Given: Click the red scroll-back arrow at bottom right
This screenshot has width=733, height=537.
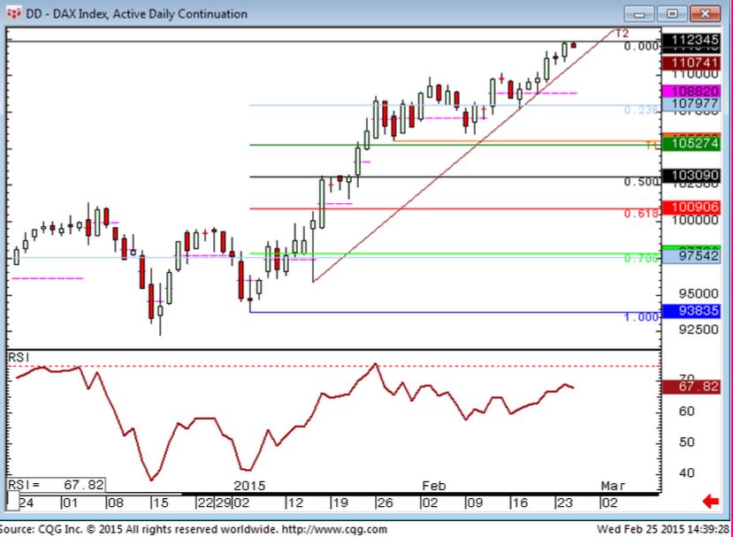Looking at the screenshot, I should [708, 503].
